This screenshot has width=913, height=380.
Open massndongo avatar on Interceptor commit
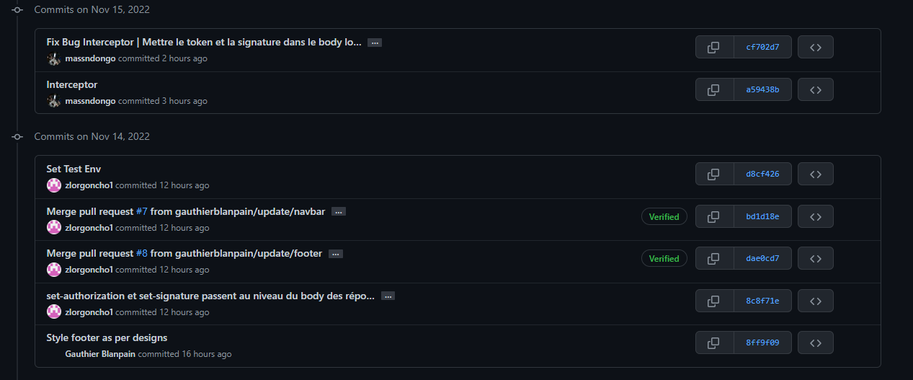point(54,101)
